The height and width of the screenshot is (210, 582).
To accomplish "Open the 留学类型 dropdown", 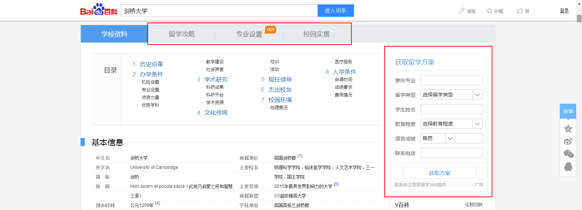I will coord(451,95).
